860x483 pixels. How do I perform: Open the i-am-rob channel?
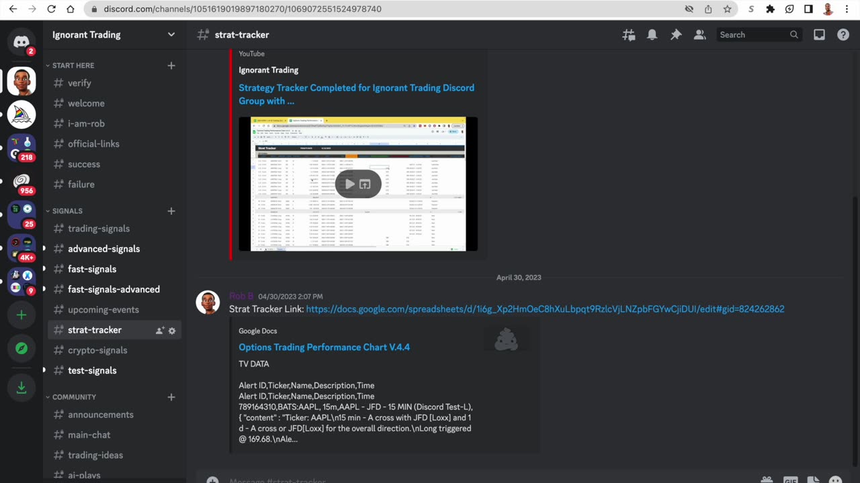click(x=114, y=123)
